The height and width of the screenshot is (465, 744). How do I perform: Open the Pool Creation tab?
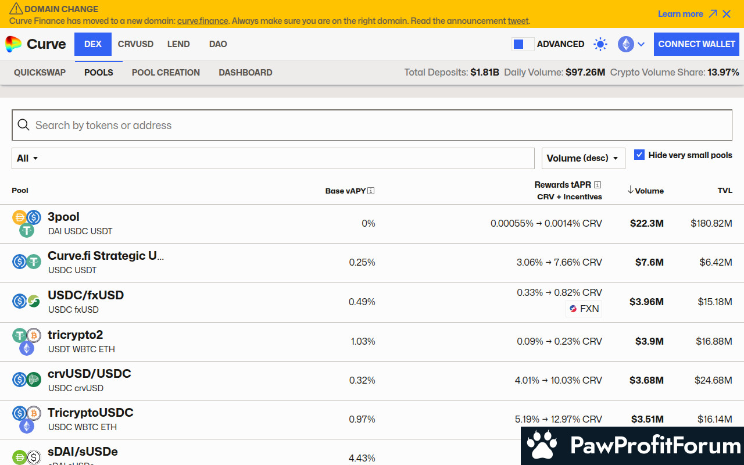click(x=166, y=73)
